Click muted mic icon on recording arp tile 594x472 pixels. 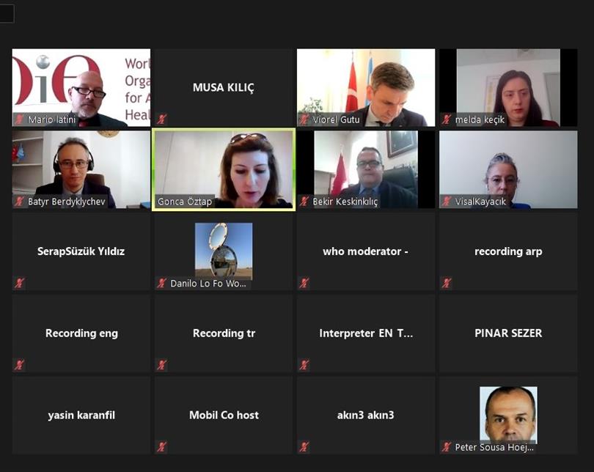[x=447, y=283]
